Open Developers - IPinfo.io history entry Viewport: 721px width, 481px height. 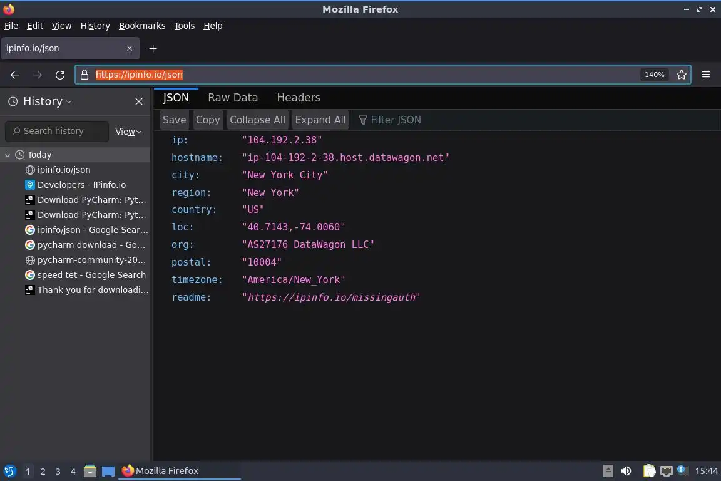[82, 185]
